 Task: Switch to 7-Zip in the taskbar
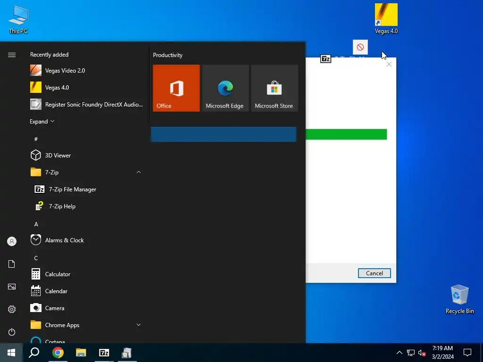pos(104,353)
